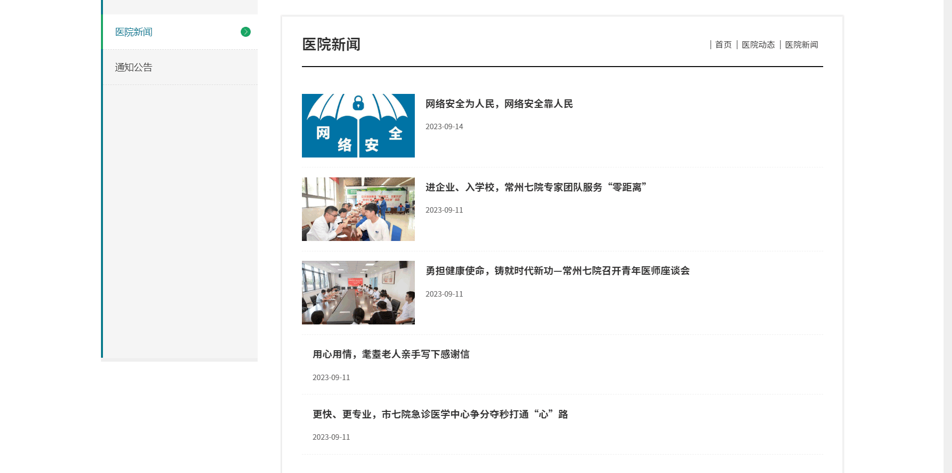Click the 医院动态 breadcrumb link
The width and height of the screenshot is (952, 473).
[x=758, y=45]
